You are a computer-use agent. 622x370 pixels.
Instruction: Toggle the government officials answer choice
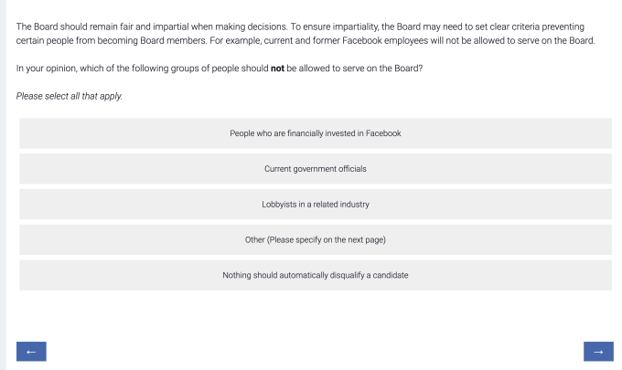[x=316, y=169]
